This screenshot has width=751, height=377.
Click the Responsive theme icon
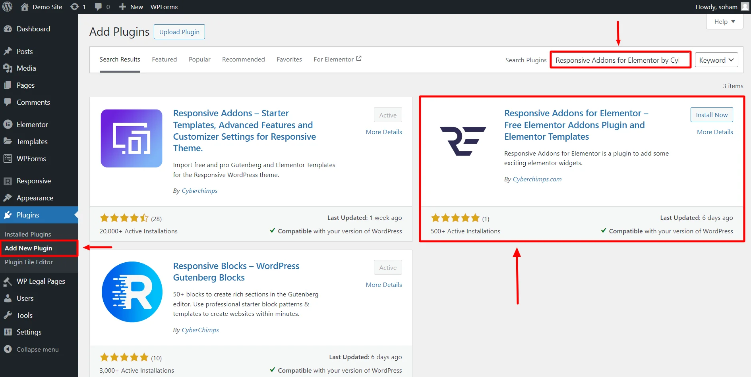(x=8, y=181)
